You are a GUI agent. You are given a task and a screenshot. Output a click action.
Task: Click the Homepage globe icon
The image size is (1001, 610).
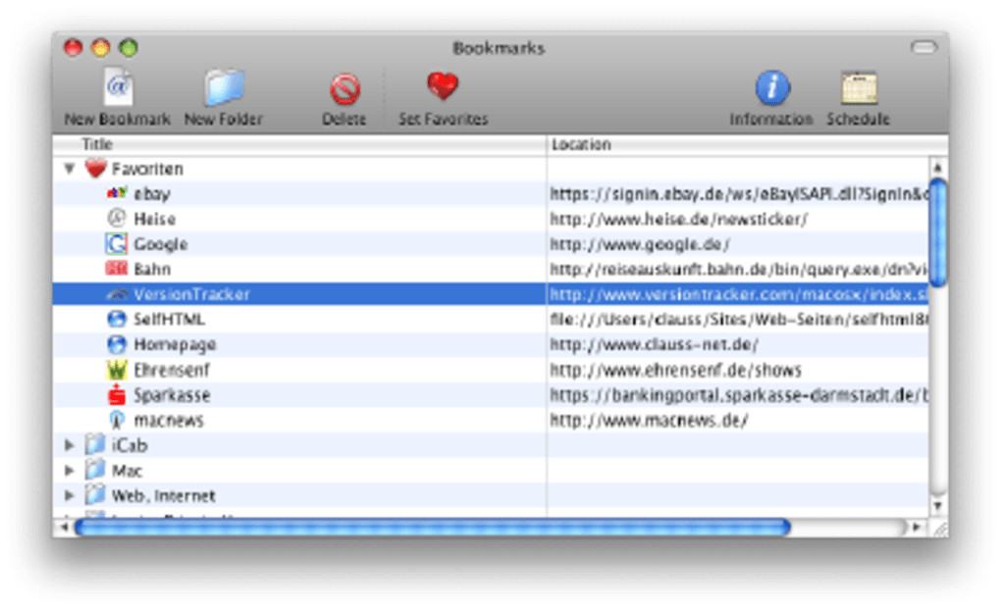[x=116, y=344]
